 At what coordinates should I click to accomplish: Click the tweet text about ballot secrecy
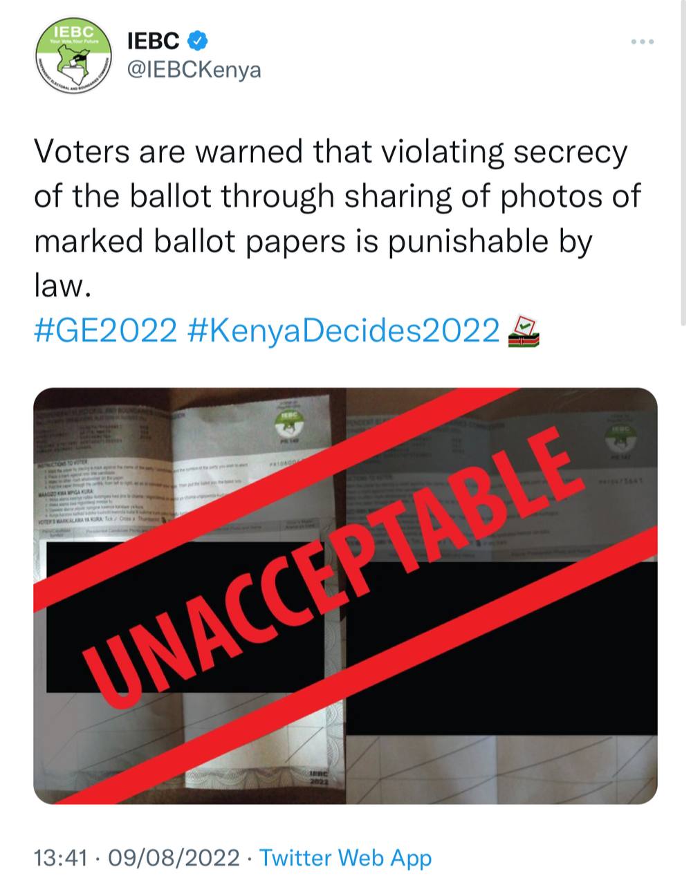332,218
